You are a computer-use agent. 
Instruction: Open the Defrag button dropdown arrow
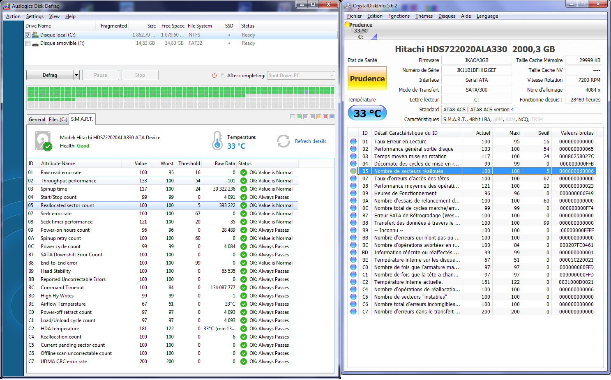point(76,75)
